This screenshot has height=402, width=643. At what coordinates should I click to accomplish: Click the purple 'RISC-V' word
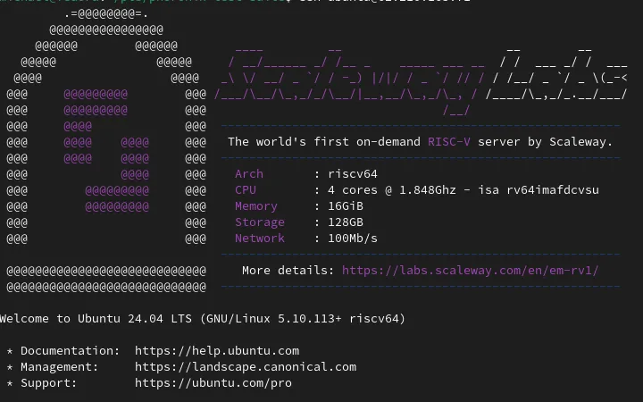pos(449,142)
